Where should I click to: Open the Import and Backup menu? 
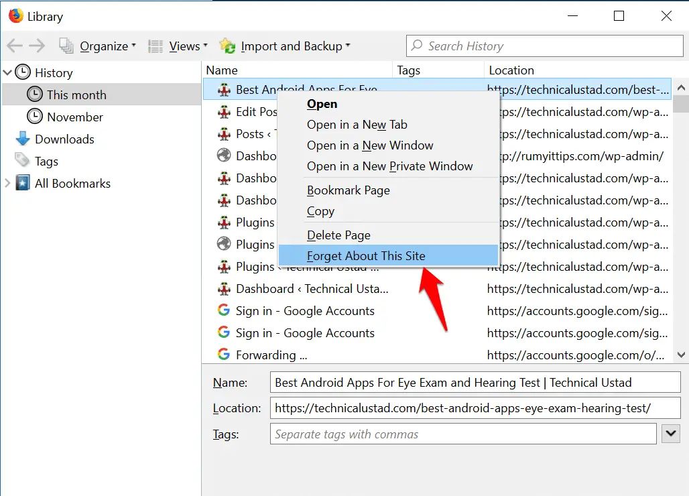click(x=285, y=46)
